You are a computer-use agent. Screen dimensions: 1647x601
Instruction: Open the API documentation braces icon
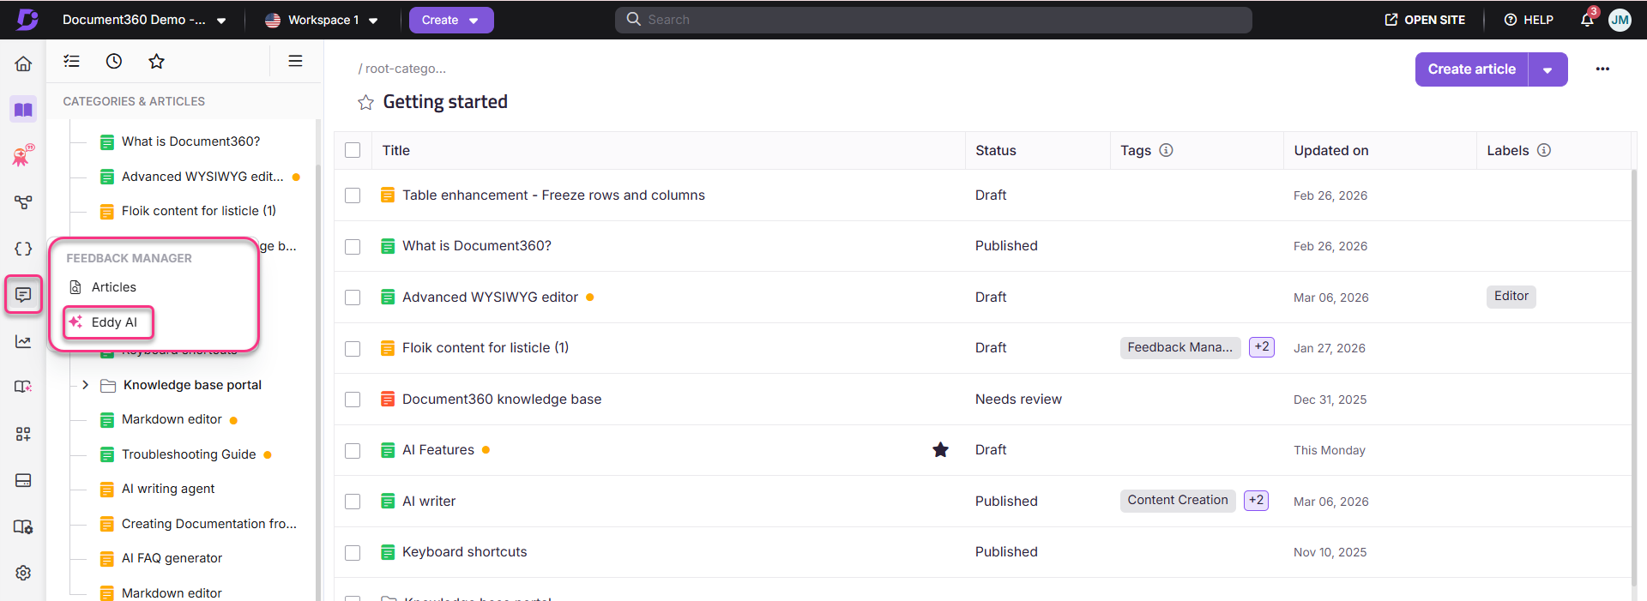click(x=23, y=249)
